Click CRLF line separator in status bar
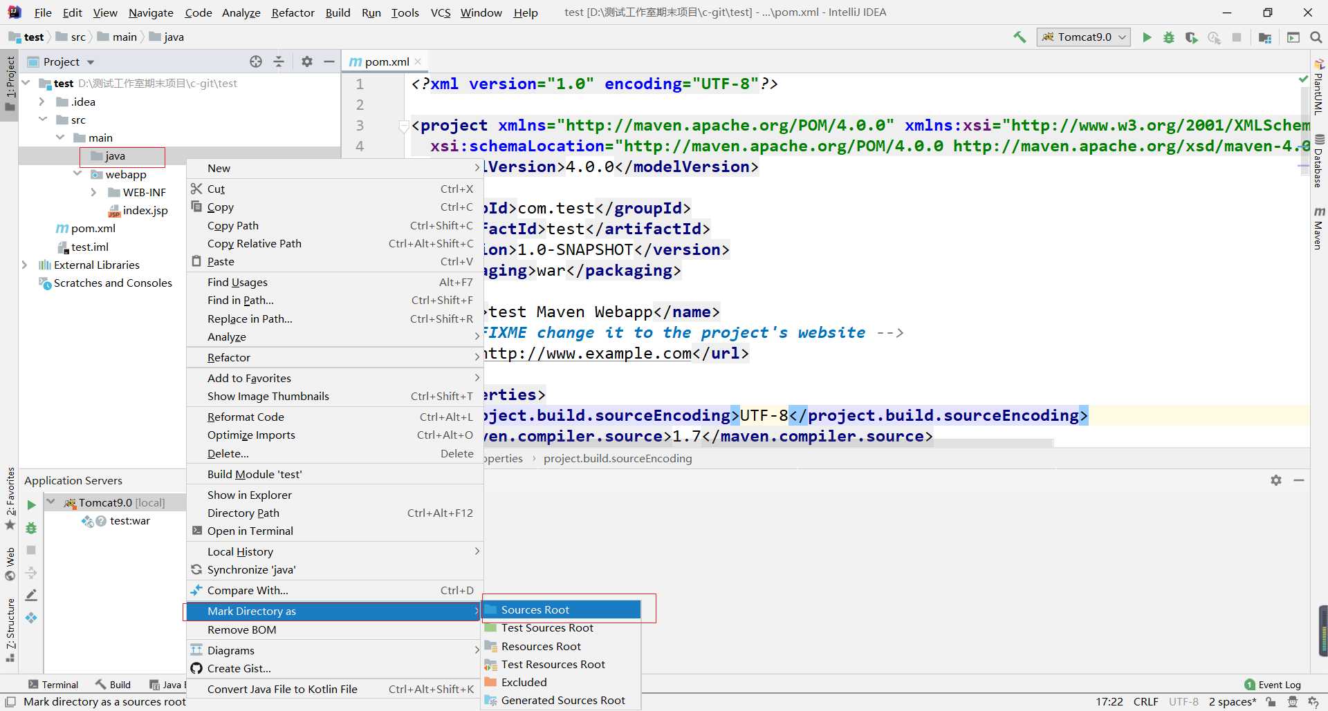The width and height of the screenshot is (1328, 711). (1145, 702)
